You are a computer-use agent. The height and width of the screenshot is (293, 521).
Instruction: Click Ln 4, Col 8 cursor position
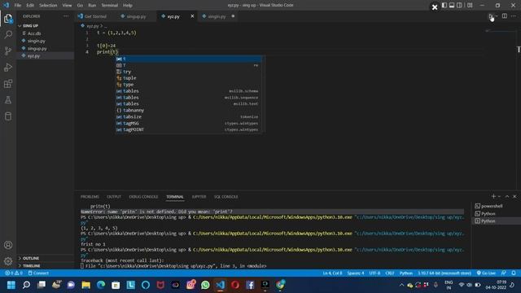point(332,273)
